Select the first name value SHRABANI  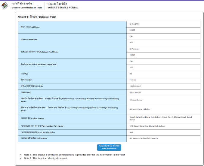pos(134,24)
